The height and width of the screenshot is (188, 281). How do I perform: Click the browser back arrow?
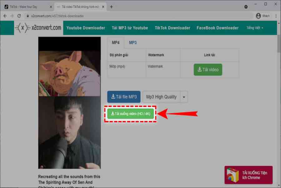pos(5,16)
